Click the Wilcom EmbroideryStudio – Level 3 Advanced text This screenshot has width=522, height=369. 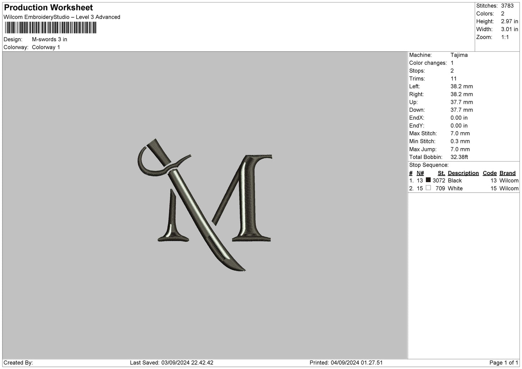pos(62,17)
